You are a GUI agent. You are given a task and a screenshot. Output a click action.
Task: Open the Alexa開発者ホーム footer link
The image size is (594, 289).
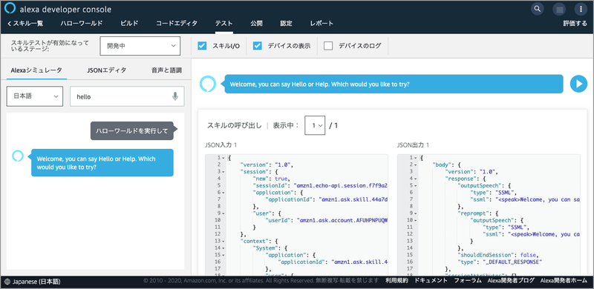[564, 281]
